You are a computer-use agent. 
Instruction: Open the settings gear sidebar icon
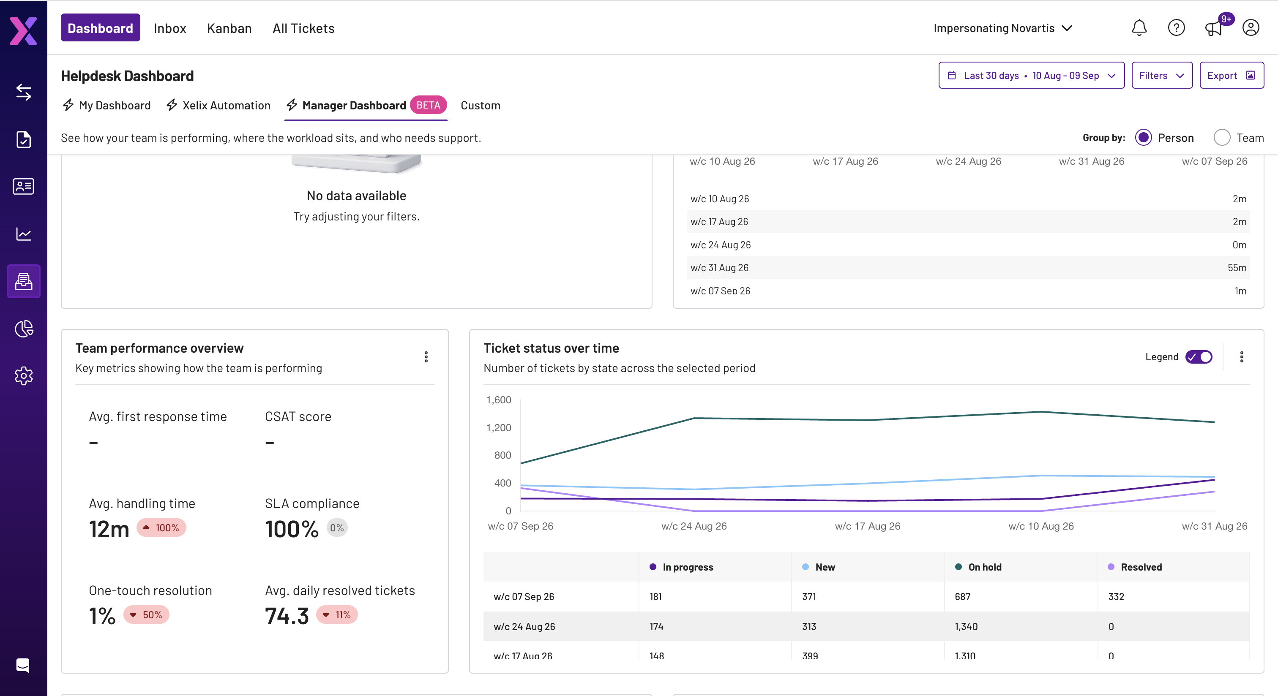[x=23, y=376]
